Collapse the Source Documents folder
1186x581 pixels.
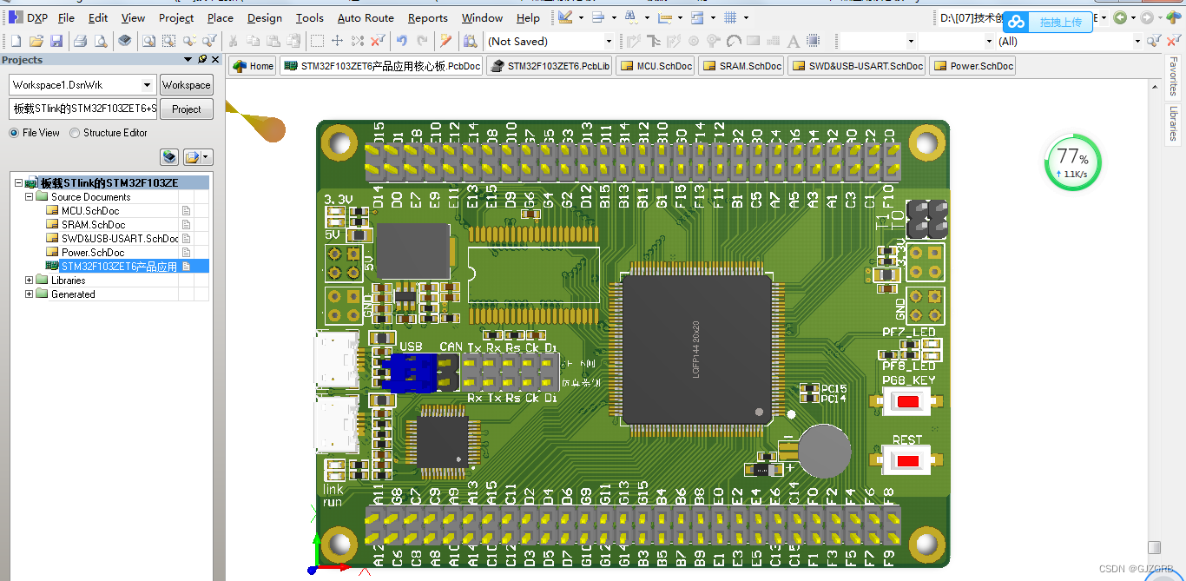(29, 196)
